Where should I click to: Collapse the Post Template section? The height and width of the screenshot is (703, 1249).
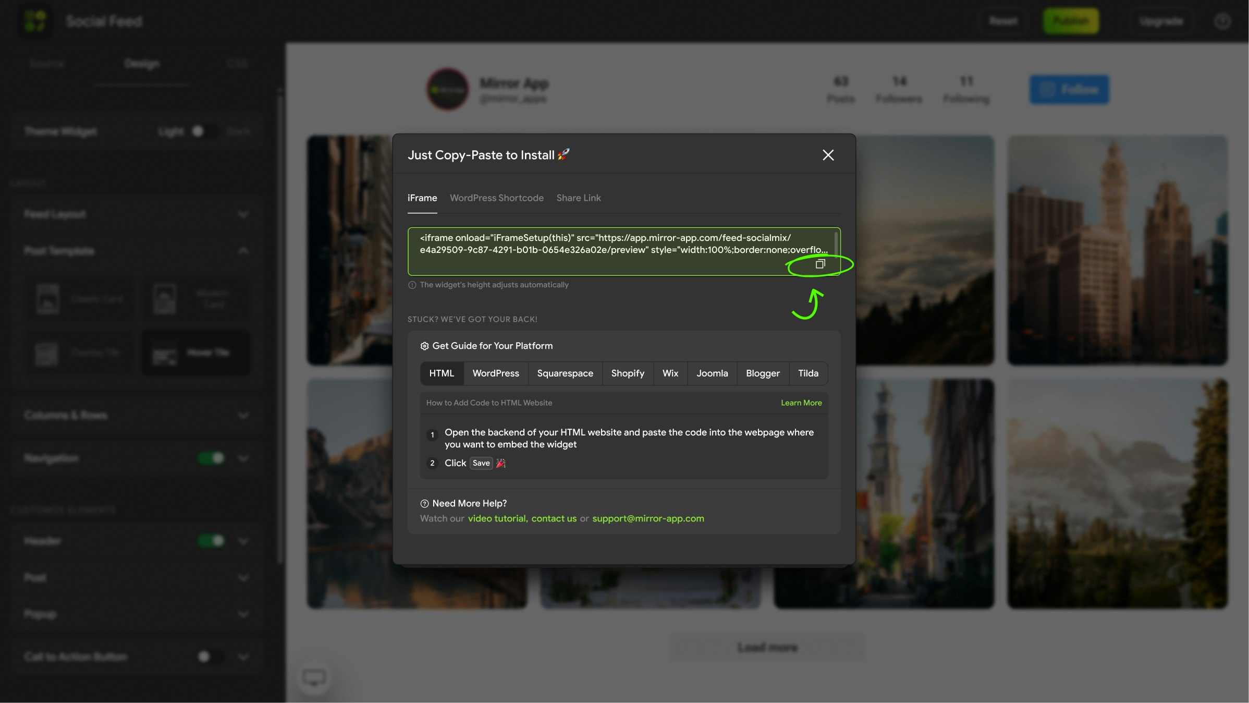(x=242, y=251)
